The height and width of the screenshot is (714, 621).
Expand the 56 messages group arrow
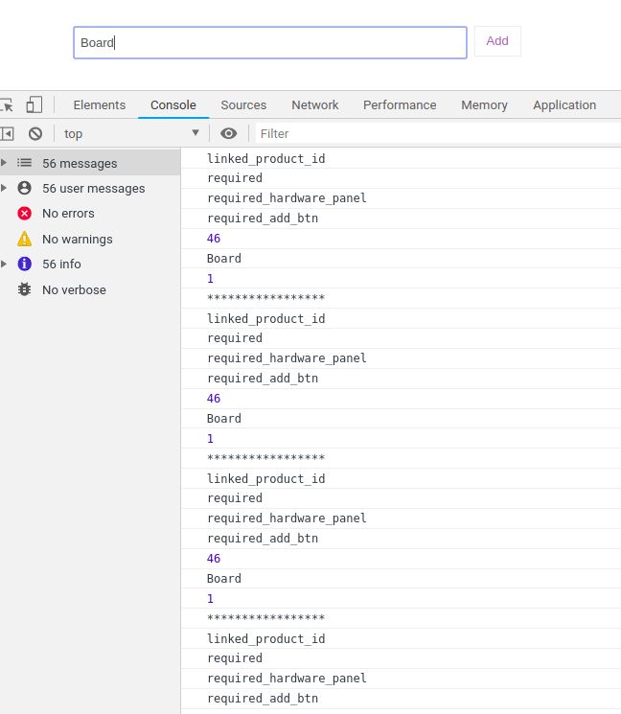click(4, 163)
